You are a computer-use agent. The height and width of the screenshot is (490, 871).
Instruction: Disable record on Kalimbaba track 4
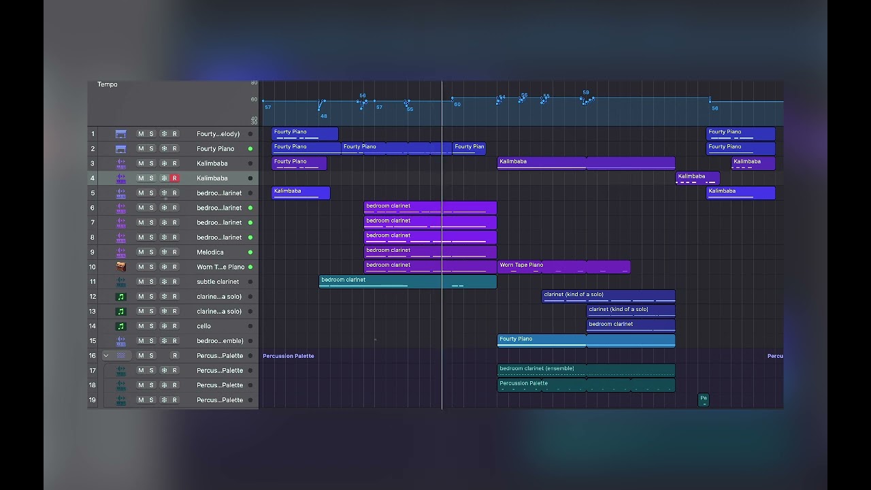point(174,178)
